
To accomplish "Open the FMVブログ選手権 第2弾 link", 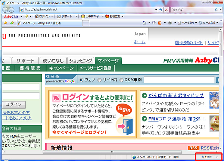I will click(177, 119).
